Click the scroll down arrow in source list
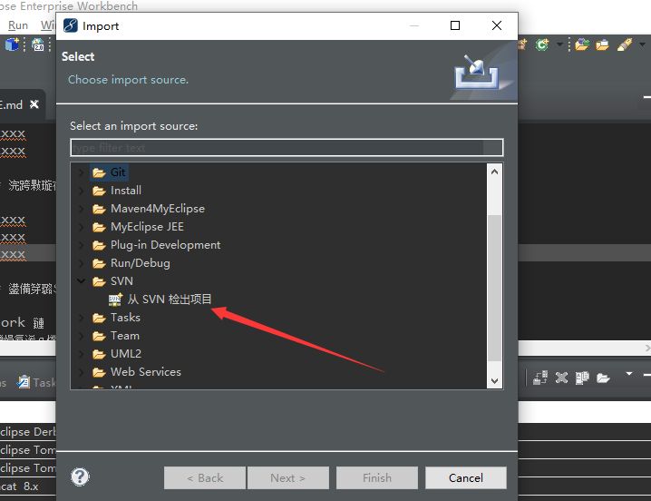 click(494, 380)
